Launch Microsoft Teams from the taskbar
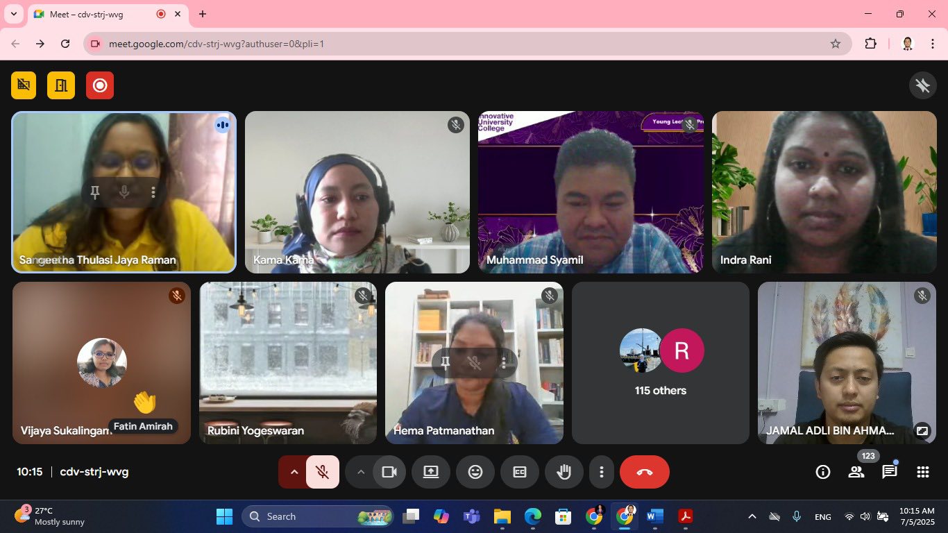 pyautogui.click(x=472, y=516)
